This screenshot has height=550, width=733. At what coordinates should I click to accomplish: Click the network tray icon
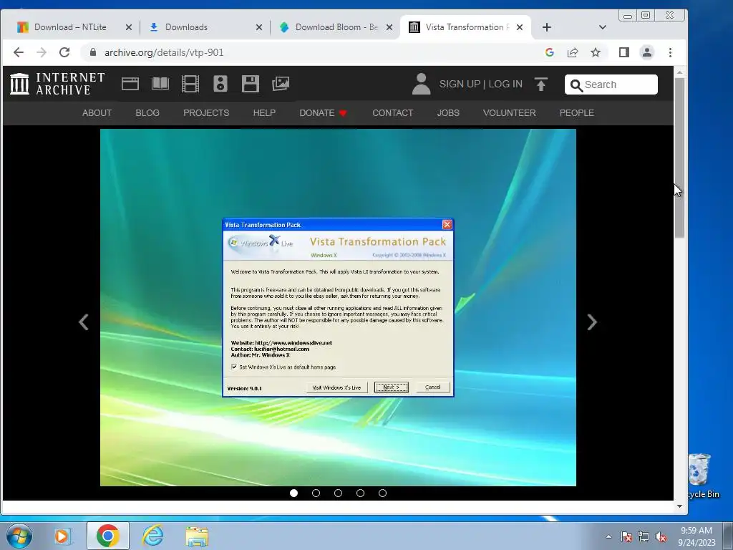click(x=644, y=536)
